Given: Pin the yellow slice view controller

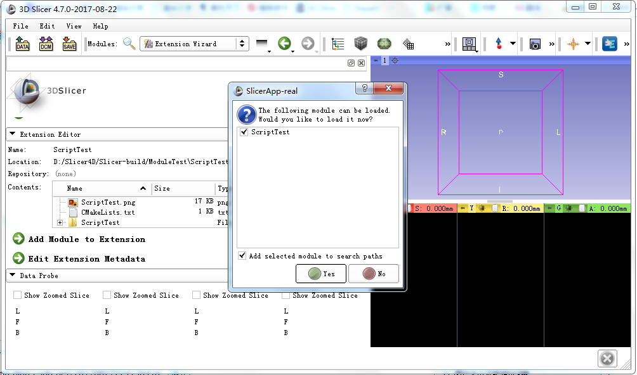Looking at the screenshot, I should (463, 208).
